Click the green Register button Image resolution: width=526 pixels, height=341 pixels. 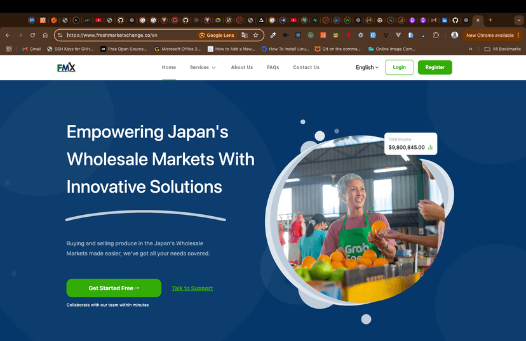point(435,67)
